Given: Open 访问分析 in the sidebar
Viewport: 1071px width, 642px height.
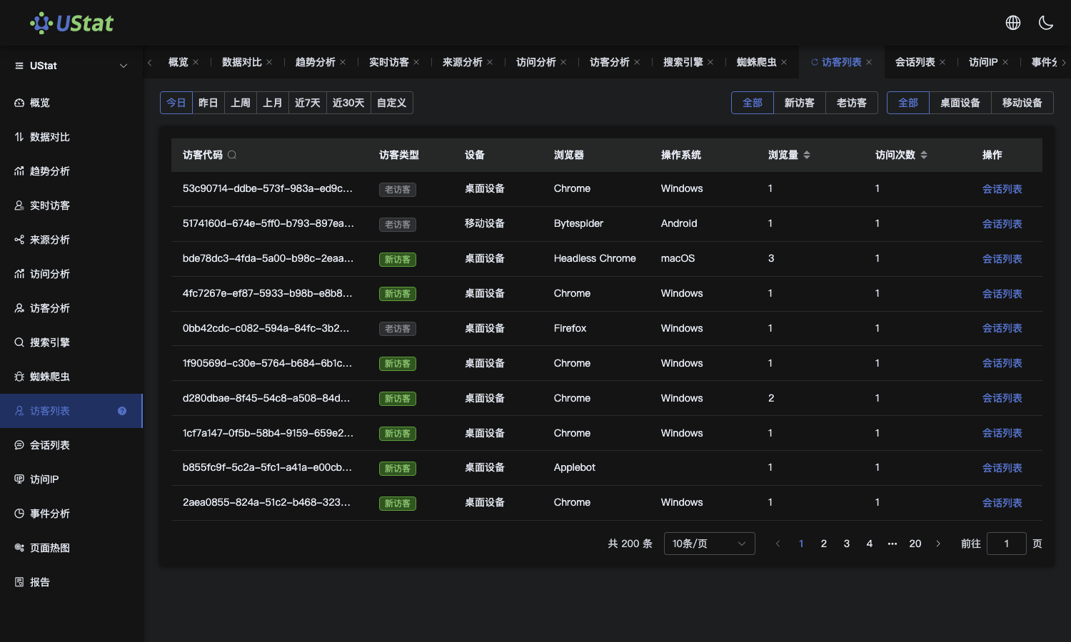Looking at the screenshot, I should pyautogui.click(x=71, y=274).
